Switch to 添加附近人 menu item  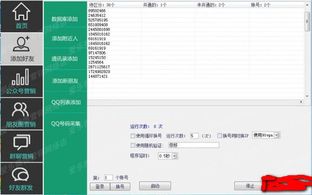click(x=64, y=38)
